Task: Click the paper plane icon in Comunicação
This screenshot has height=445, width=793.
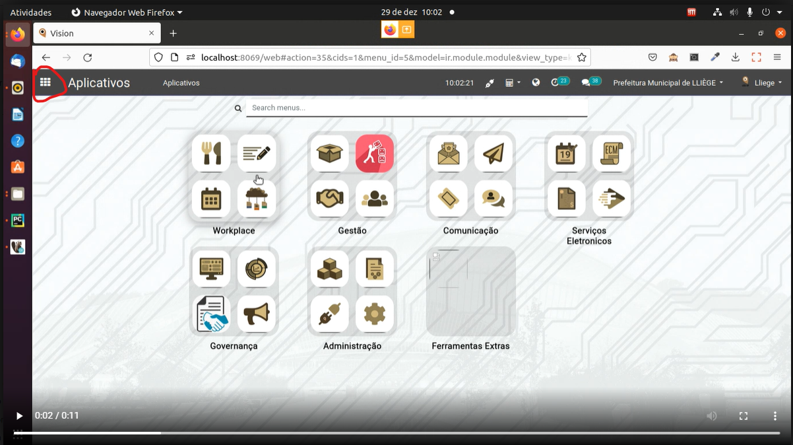Action: click(x=493, y=153)
